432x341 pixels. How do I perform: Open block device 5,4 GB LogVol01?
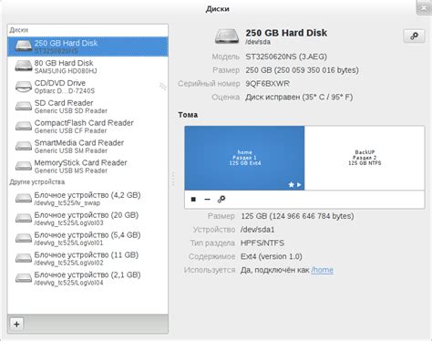[87, 238]
